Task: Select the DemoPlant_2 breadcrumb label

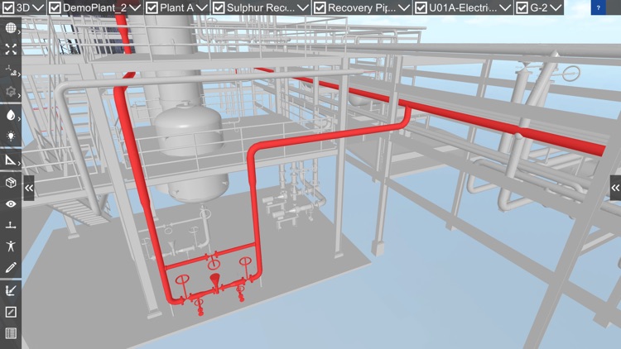Action: coord(94,7)
